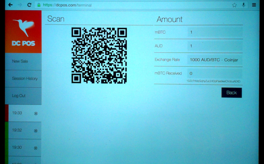The height and width of the screenshot is (164, 264).
Task: Click the Exchange Rate label
Action: [167, 60]
